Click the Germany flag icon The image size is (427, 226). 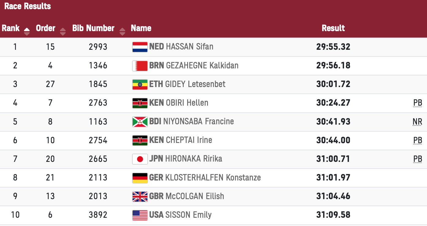[140, 178]
